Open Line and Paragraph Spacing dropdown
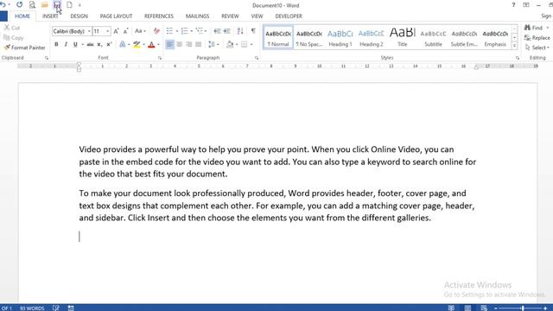This screenshot has width=553, height=311. 218,44
